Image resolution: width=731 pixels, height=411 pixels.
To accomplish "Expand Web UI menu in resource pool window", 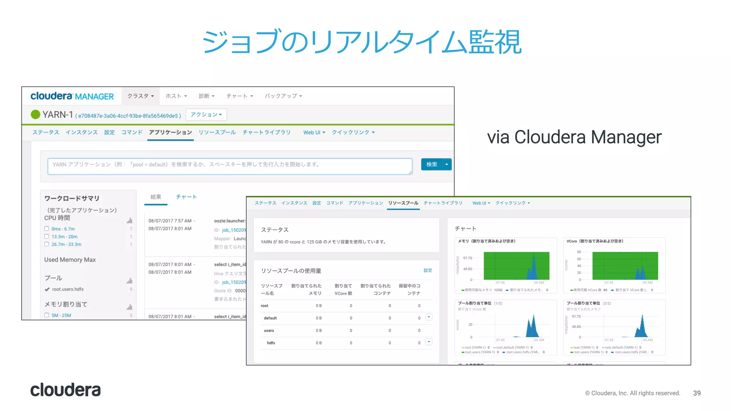I will (x=481, y=203).
